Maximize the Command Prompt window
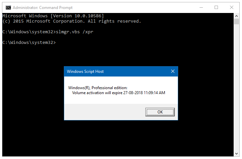242x159 pixels. pos(216,7)
